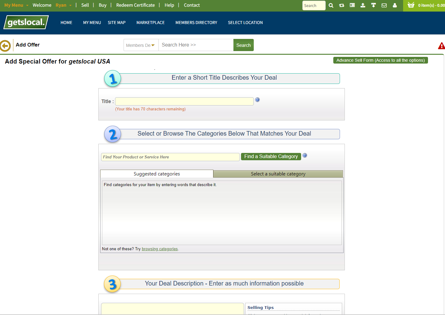
Task: Open MARKETPLACE in navigation bar
Action: (151, 22)
